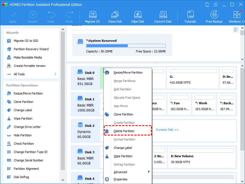
Task: Select K: New Volume partition
Action: pos(202,158)
